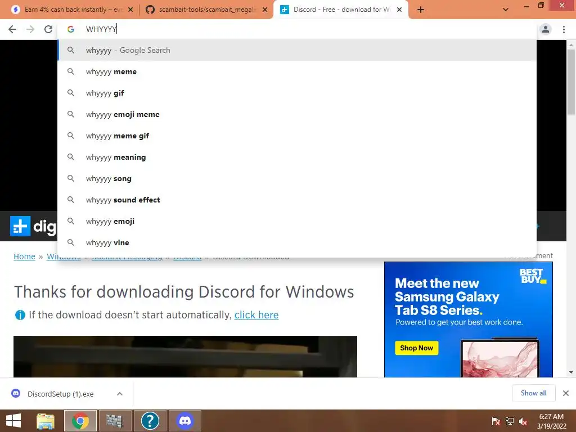The height and width of the screenshot is (432, 576).
Task: Expand the DiscordSetup download options chevron
Action: tap(120, 394)
